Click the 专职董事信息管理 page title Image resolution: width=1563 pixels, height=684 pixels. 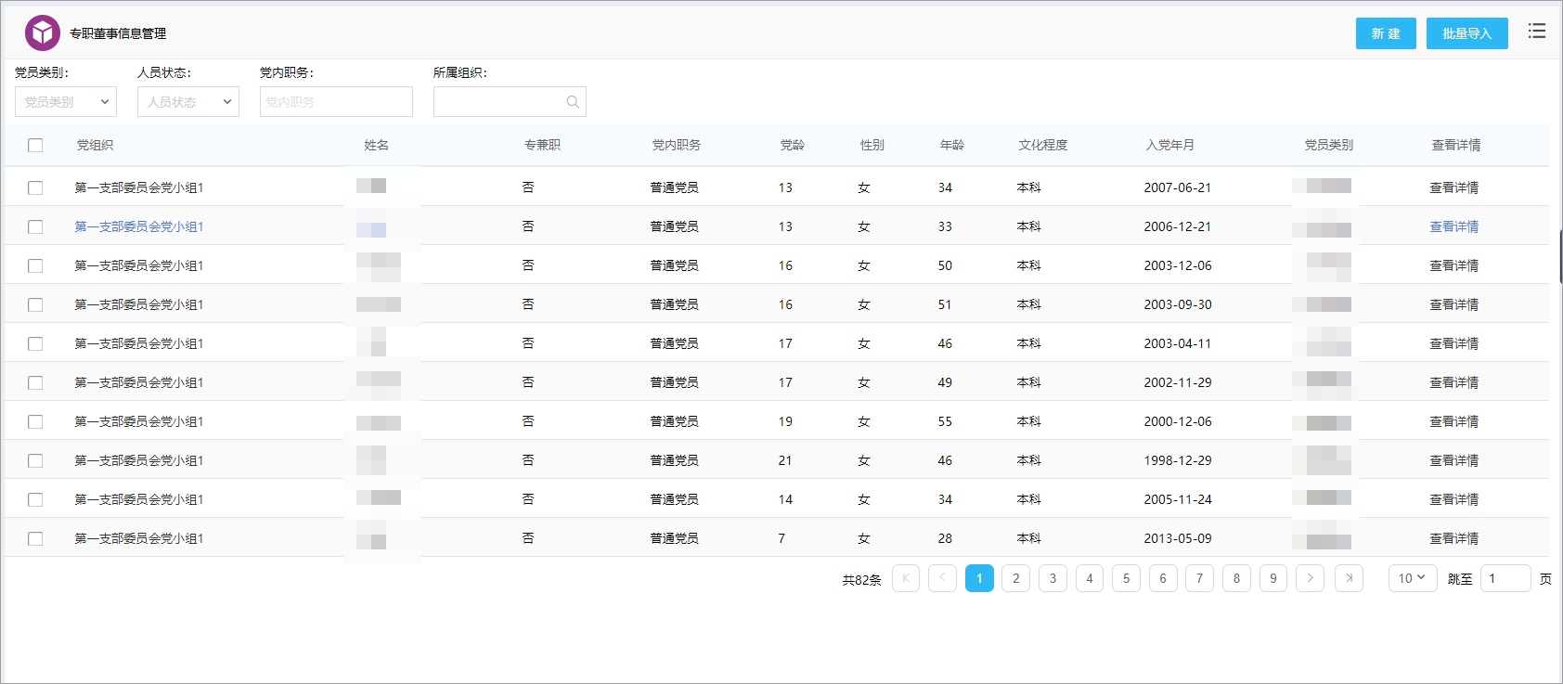click(x=118, y=33)
